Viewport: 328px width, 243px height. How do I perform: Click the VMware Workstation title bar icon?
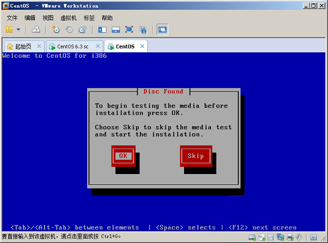click(x=6, y=6)
